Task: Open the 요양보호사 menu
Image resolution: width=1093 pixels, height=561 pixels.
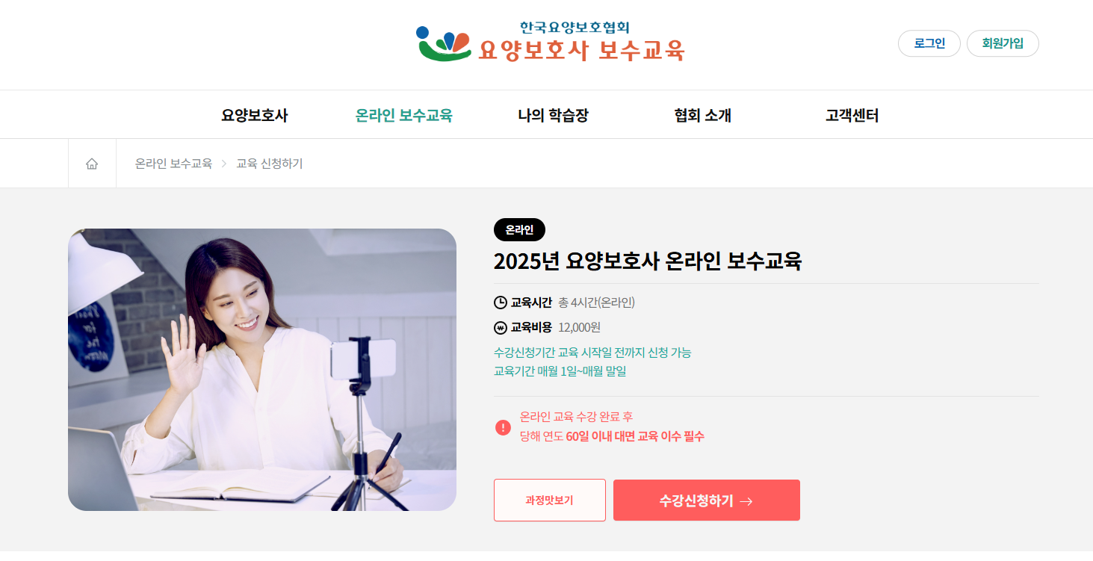Action: click(254, 115)
